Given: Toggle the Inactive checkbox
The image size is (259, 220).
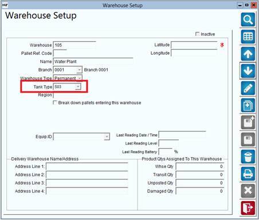Looking at the screenshot, I should (x=197, y=34).
